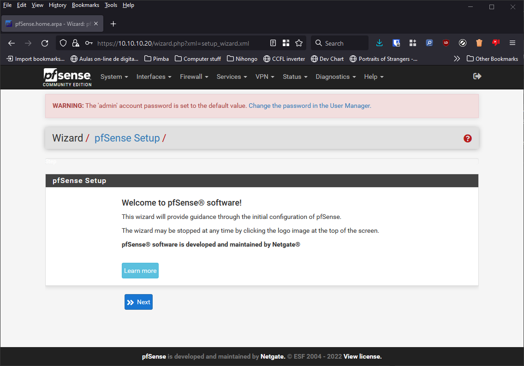Click the Learn more button
This screenshot has width=524, height=366.
point(140,271)
